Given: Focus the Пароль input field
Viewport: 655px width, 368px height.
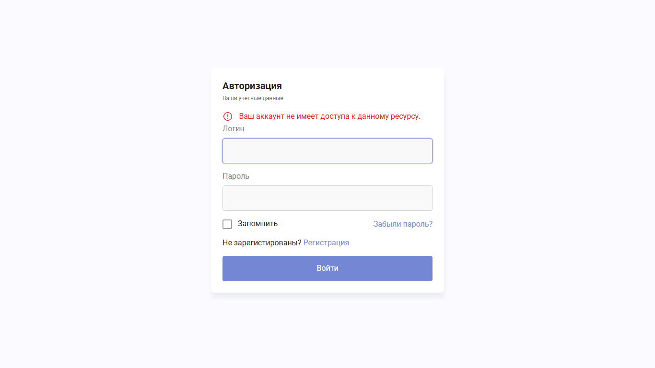Looking at the screenshot, I should click(327, 198).
